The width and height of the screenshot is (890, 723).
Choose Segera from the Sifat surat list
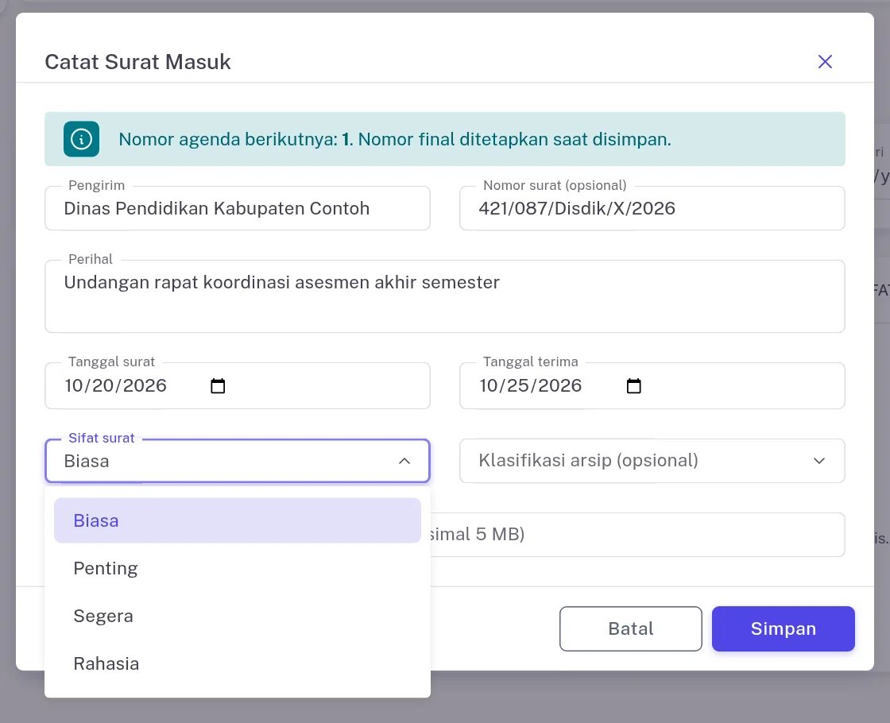[x=238, y=616]
